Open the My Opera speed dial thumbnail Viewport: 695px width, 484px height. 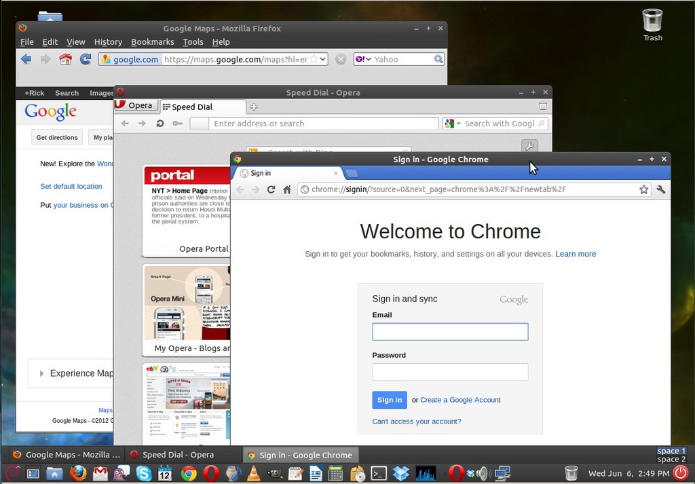187,310
